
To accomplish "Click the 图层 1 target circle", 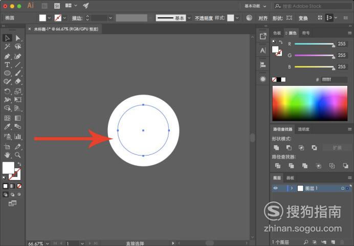I will (342, 188).
